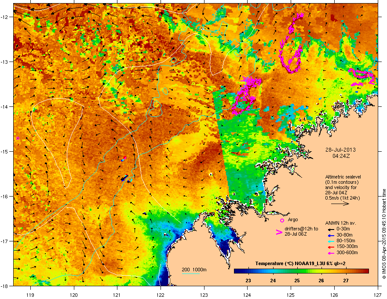387x299 pixels.
Task: Click the '119' longitude axis label
Action: (30, 295)
